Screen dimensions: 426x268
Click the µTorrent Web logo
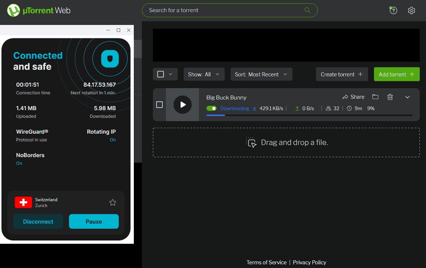click(x=38, y=10)
